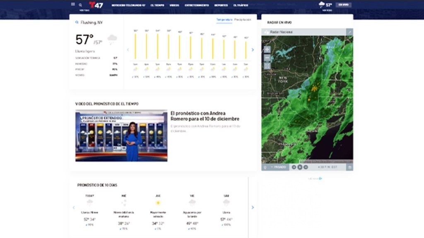Click first hourly weather icon in chart
Screen dimensions: 424x238
(x=135, y=69)
